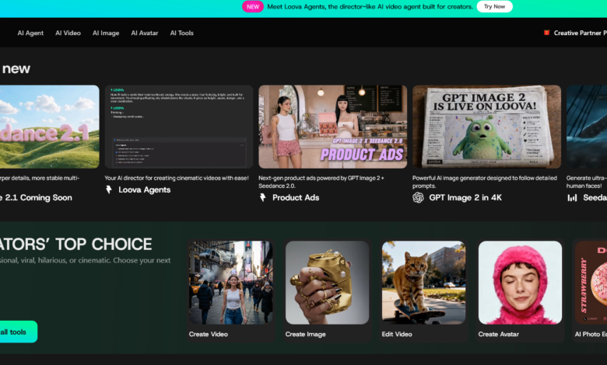Open the AI Tools menu
Image resolution: width=607 pixels, height=365 pixels.
point(181,33)
